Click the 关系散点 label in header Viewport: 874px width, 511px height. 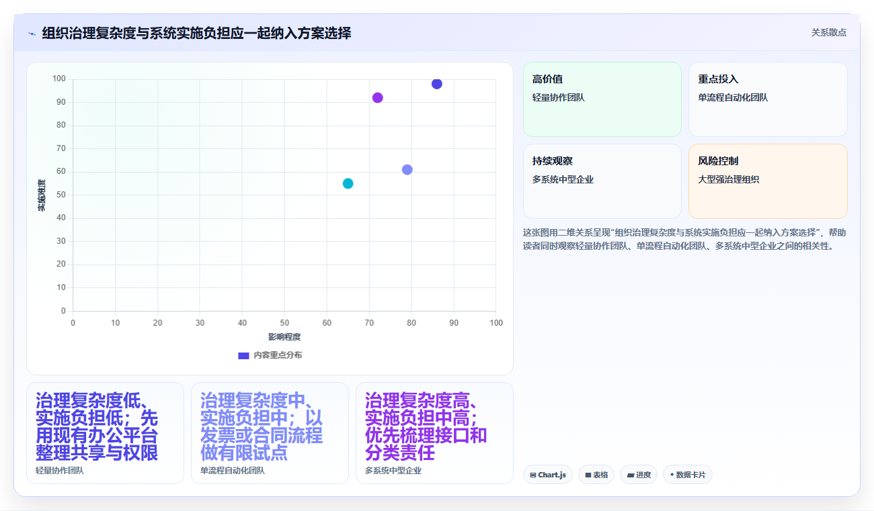tap(828, 32)
